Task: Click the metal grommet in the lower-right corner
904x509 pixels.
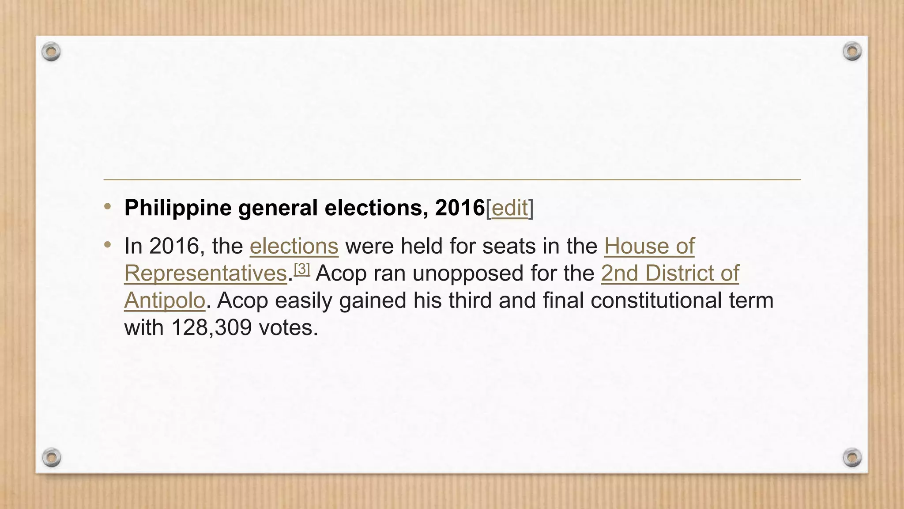Action: (x=852, y=457)
